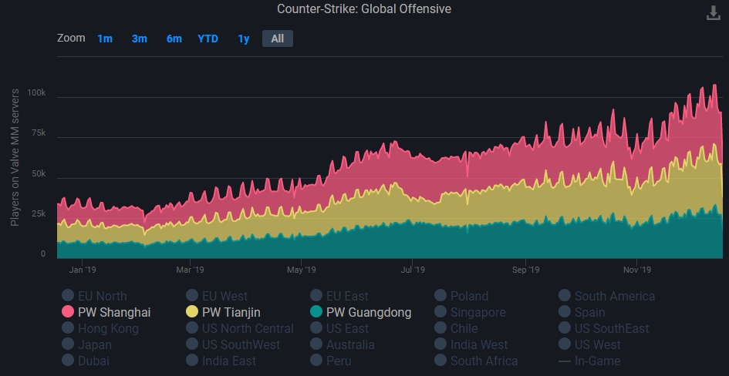This screenshot has height=376, width=729.
Task: Click the Mar '19 axis label
Action: pyautogui.click(x=190, y=270)
